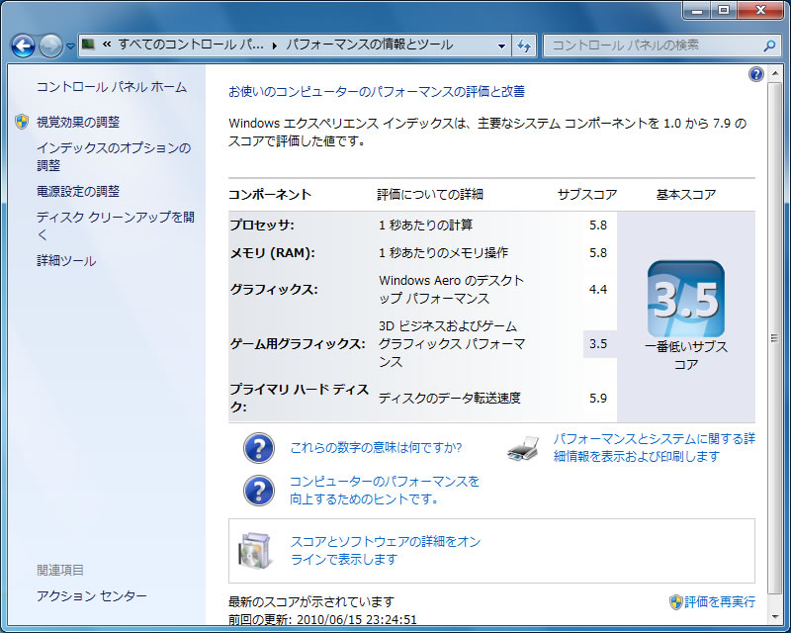Click the software box icon for online details
This screenshot has width=791, height=633.
tap(256, 550)
